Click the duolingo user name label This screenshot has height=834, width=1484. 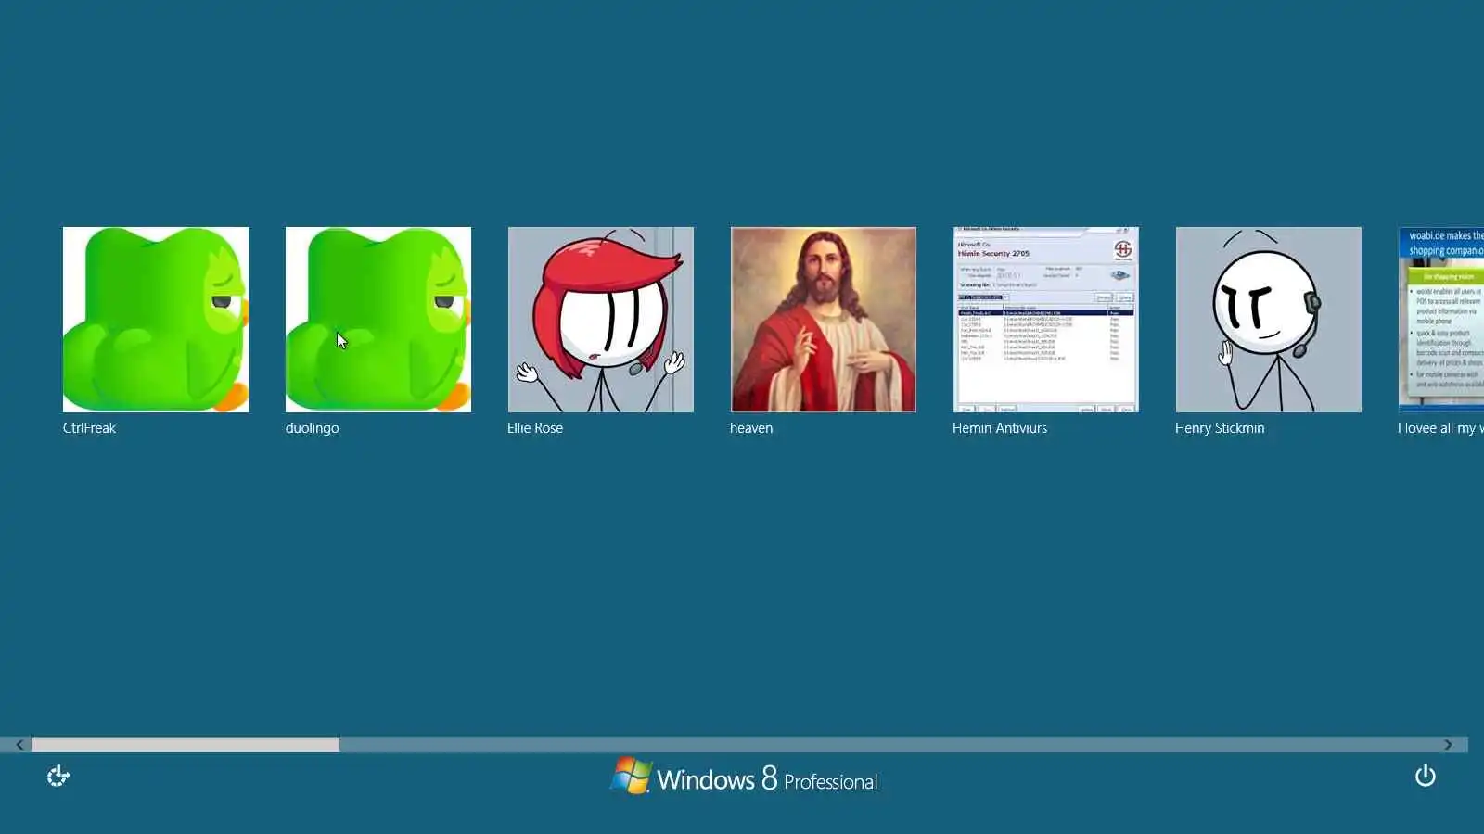click(x=312, y=428)
